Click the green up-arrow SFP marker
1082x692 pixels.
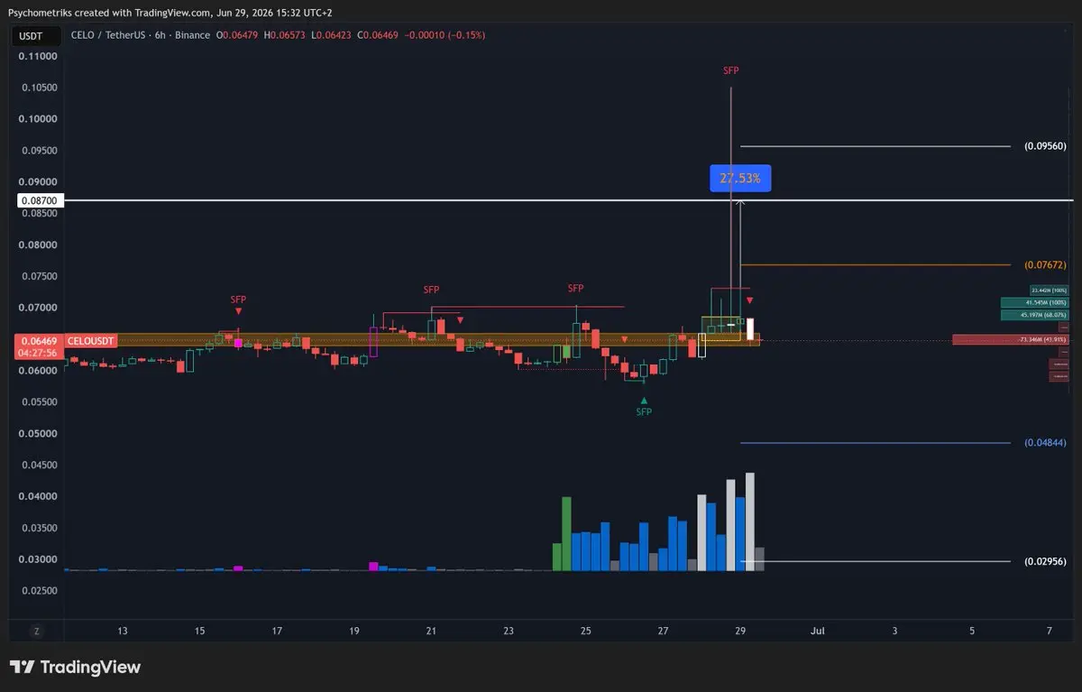644,399
